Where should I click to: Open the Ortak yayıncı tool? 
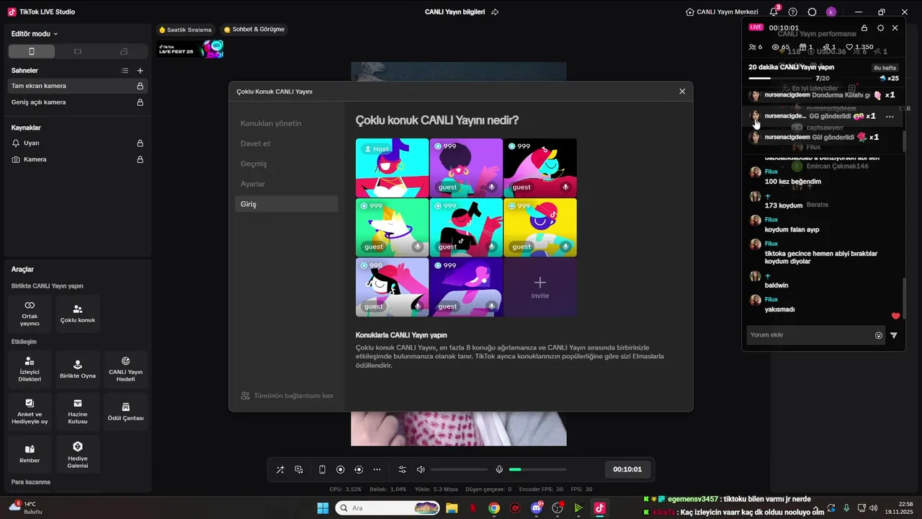(x=30, y=314)
